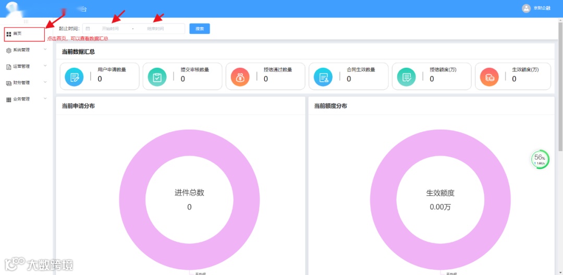Expand the 系统管理 chevron
This screenshot has height=275, width=563.
[45, 49]
